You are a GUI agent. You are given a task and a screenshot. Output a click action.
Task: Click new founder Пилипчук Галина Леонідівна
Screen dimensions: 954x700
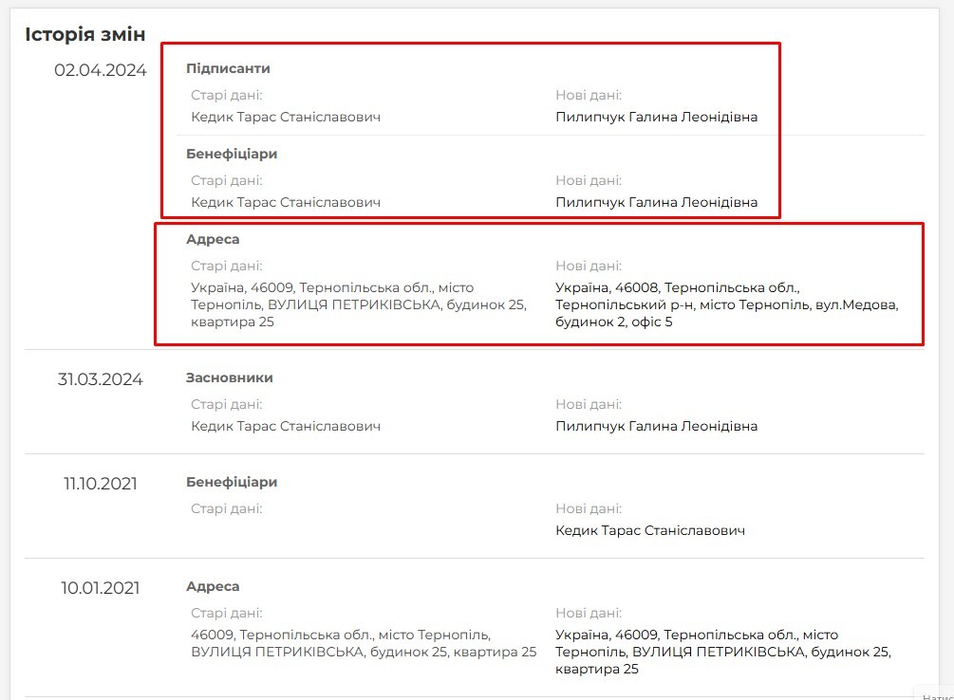(657, 426)
